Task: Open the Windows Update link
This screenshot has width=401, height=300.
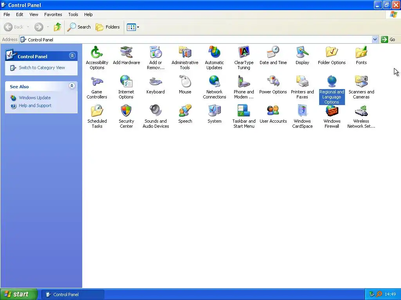Action: click(x=35, y=98)
